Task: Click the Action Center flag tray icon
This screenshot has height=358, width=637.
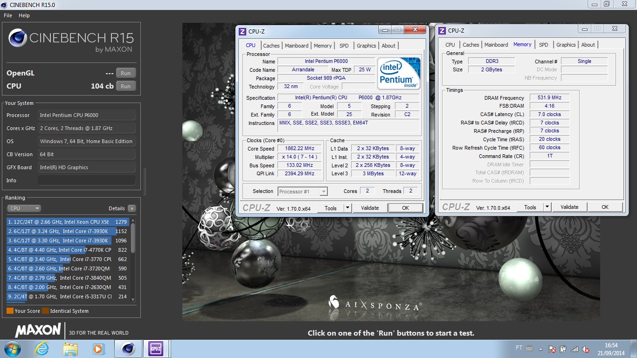Action: [x=552, y=349]
